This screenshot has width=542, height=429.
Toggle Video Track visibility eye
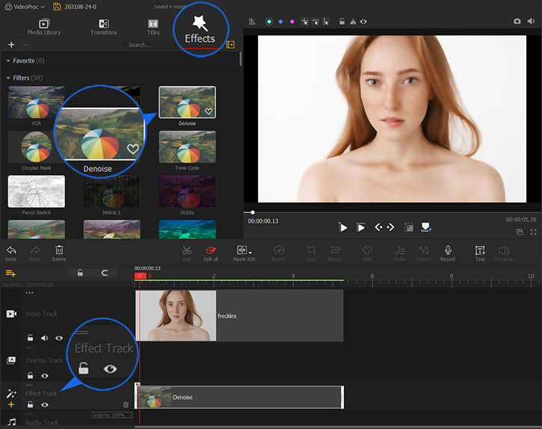pos(59,338)
